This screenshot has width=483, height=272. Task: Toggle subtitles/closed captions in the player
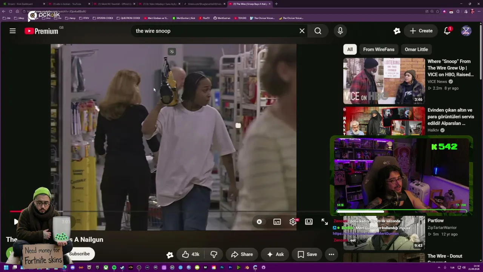(277, 222)
